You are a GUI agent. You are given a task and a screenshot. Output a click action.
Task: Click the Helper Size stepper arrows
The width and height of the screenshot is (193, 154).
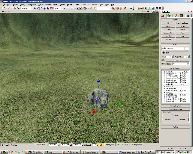pos(189,56)
